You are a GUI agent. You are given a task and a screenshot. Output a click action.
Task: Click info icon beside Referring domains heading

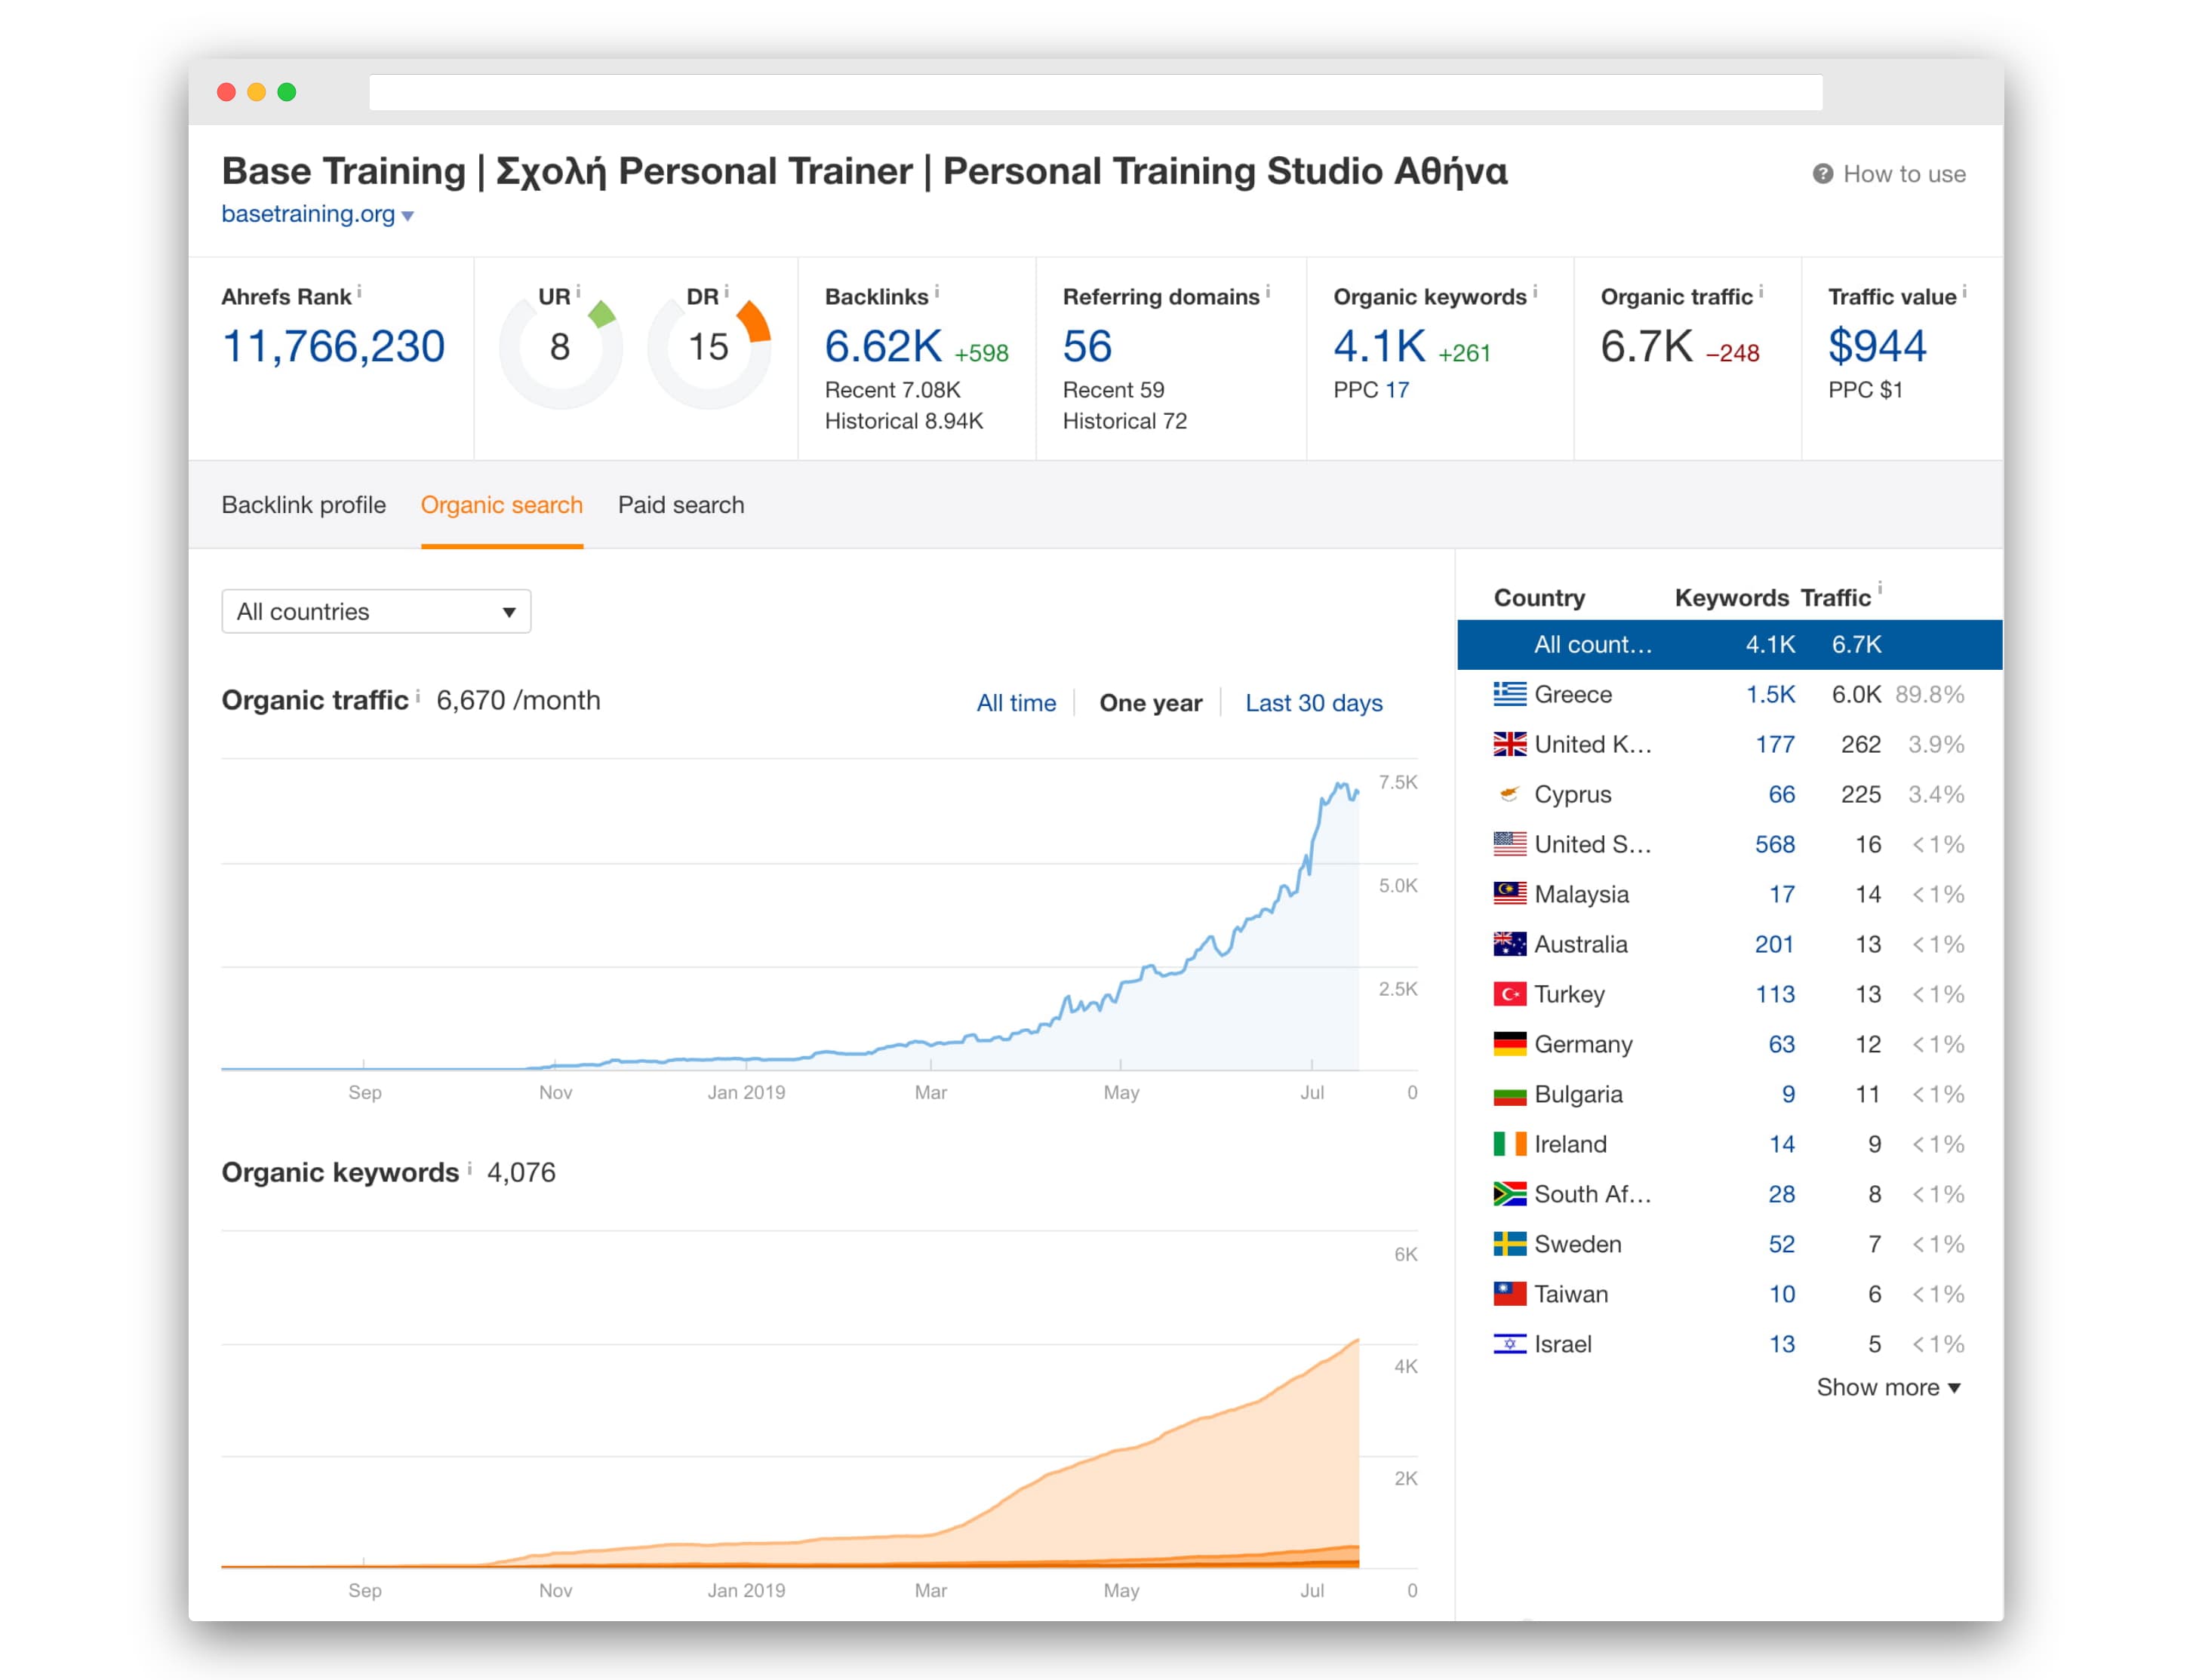pyautogui.click(x=1268, y=291)
